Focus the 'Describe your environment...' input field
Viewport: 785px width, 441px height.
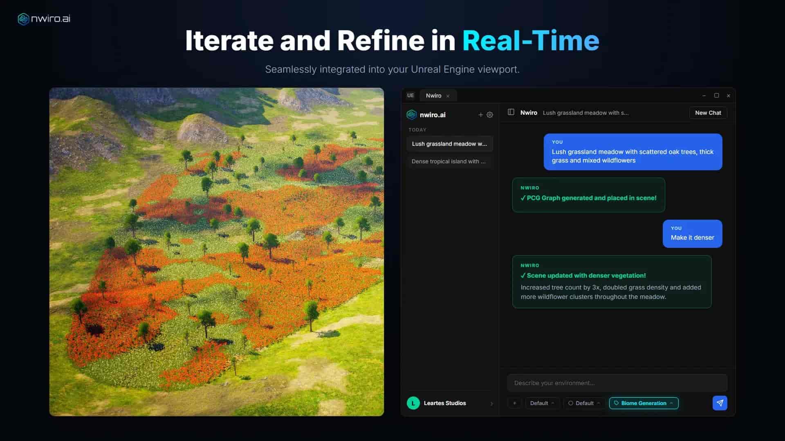coord(617,383)
